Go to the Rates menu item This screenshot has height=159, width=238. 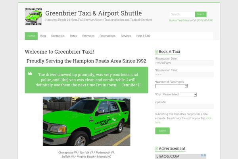point(73,36)
